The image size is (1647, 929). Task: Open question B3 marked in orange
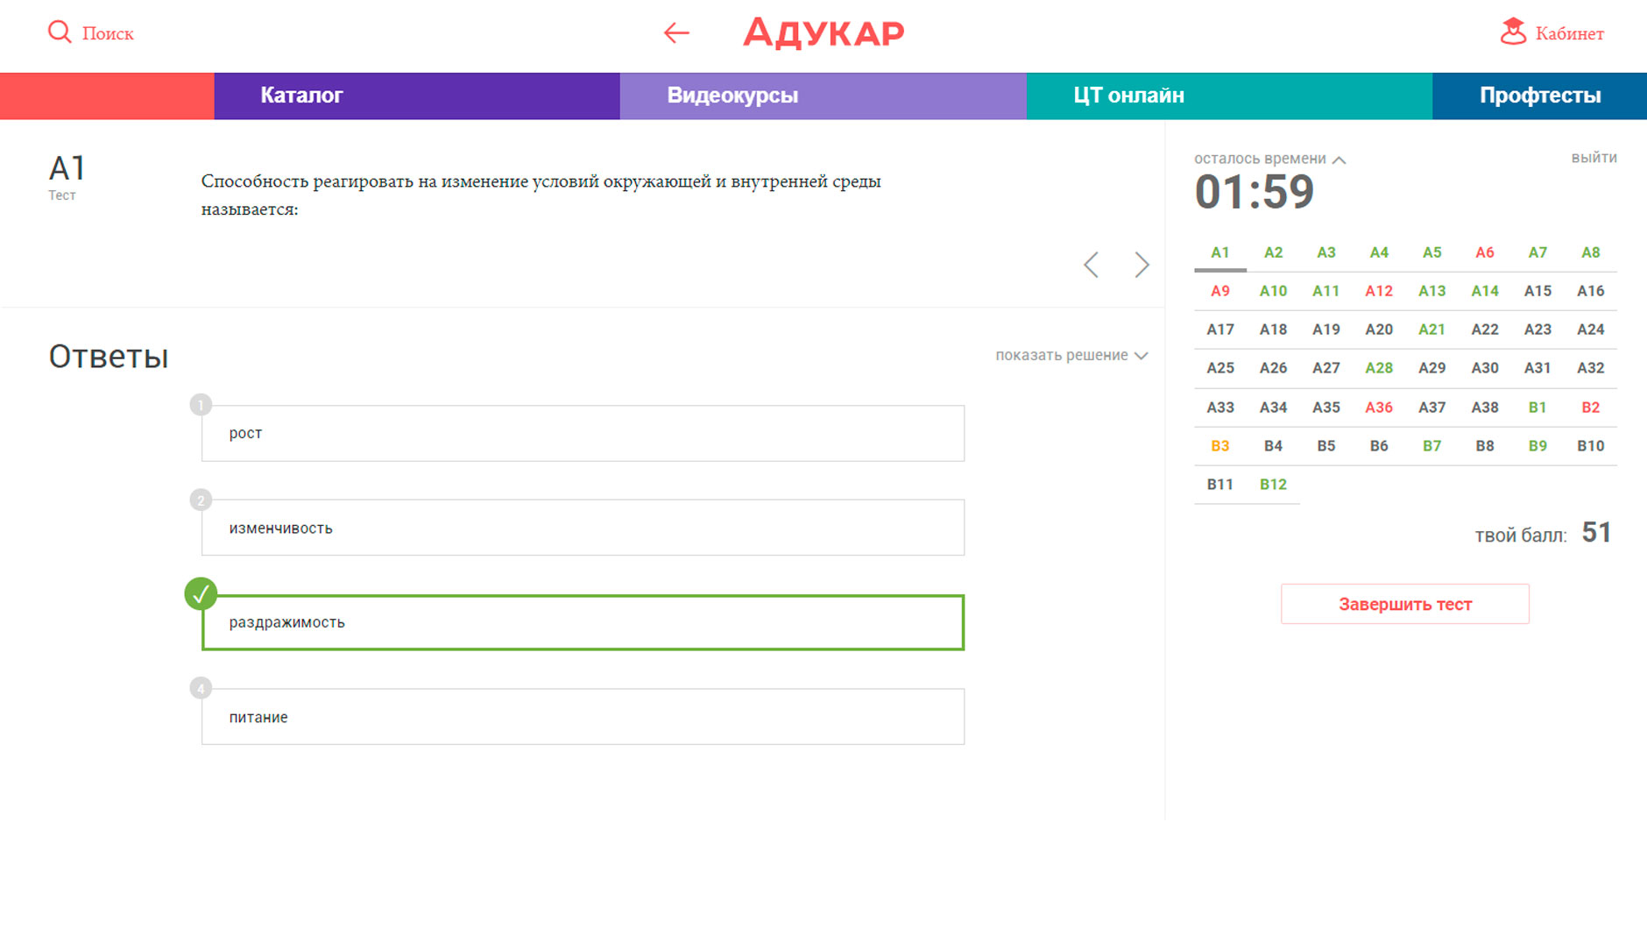[1219, 446]
